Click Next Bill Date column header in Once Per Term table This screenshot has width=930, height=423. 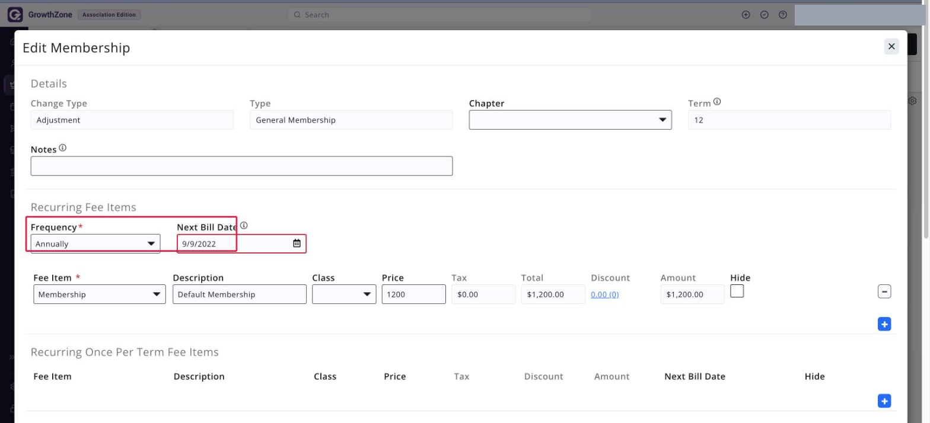pos(695,376)
